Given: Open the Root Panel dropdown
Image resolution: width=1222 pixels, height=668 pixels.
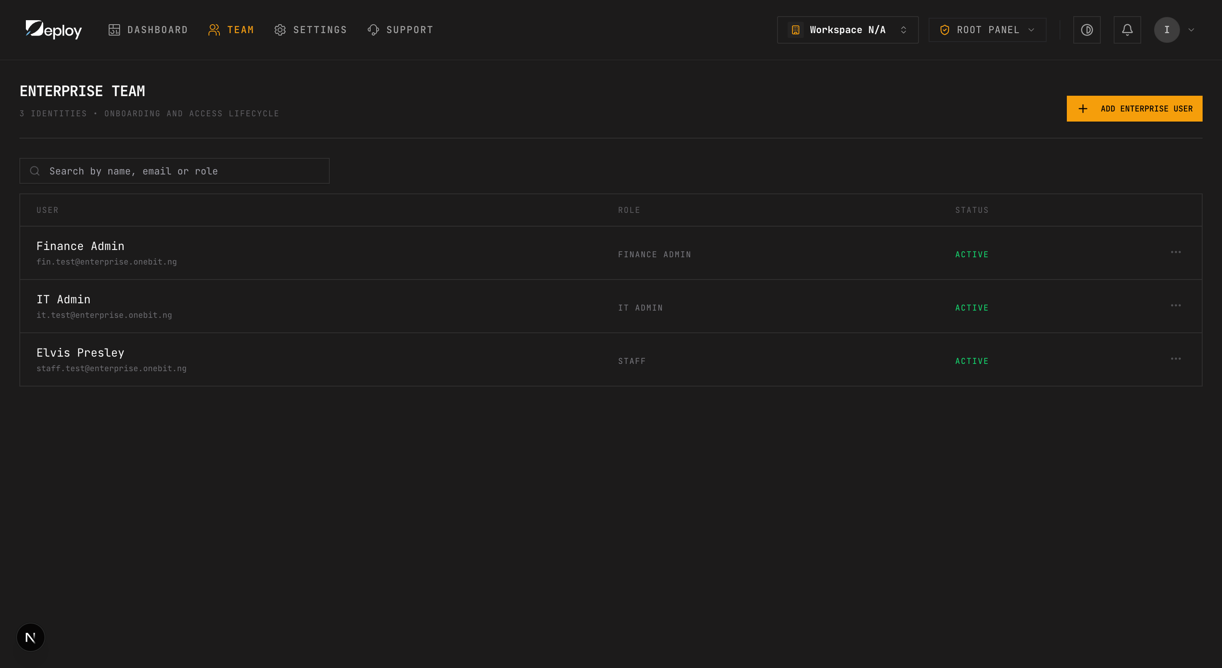Looking at the screenshot, I should 987,30.
